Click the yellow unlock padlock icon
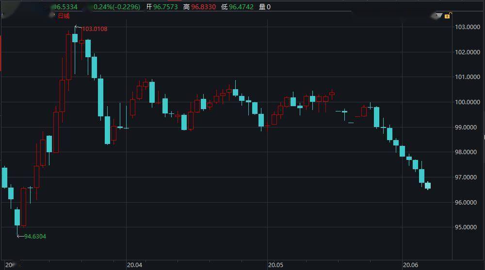485x270 pixels. [448, 16]
